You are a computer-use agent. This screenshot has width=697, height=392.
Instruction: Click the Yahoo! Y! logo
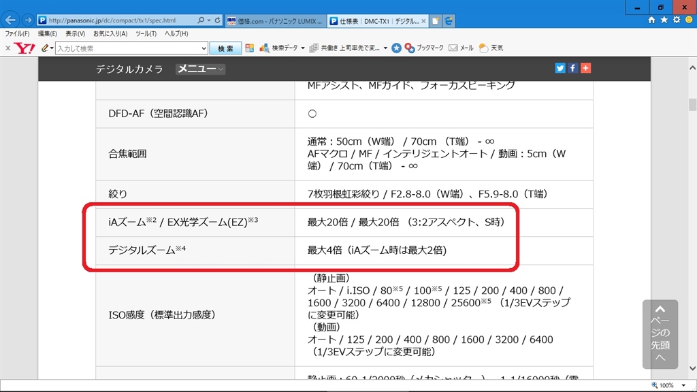pos(25,48)
